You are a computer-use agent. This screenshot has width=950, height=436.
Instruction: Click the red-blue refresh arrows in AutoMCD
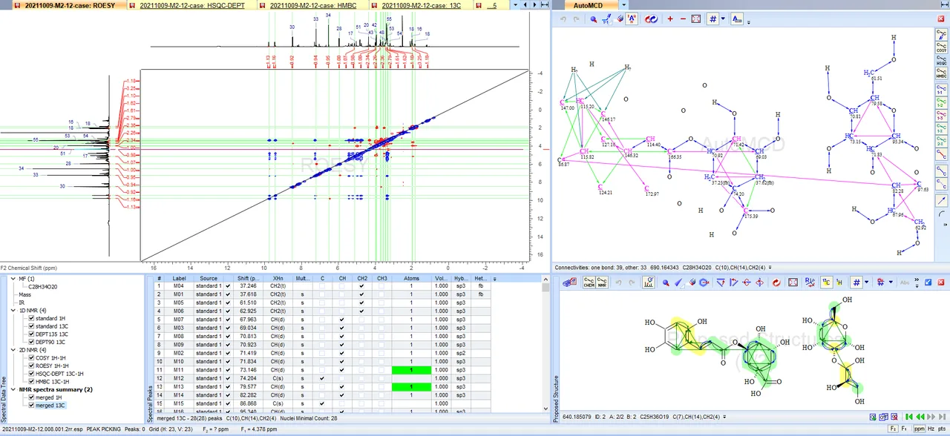(x=651, y=19)
